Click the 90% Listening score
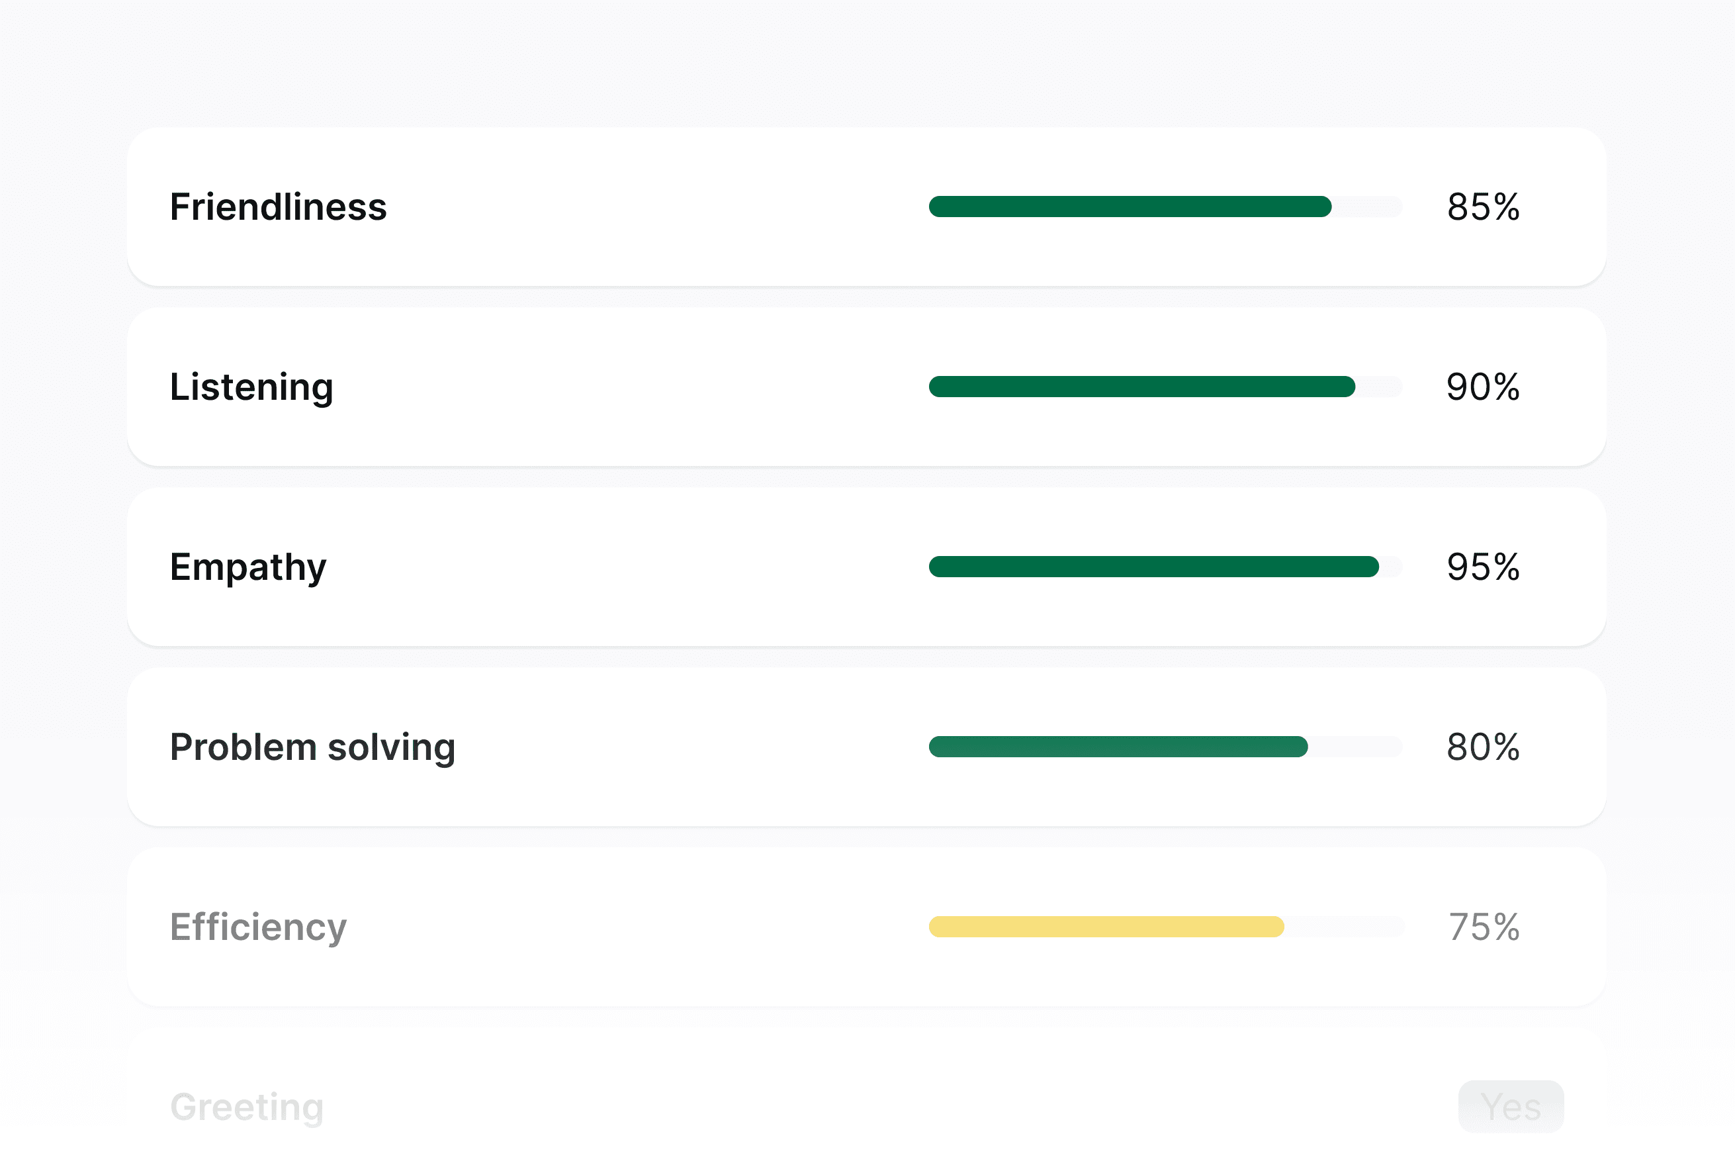The image size is (1735, 1165). (x=1482, y=387)
